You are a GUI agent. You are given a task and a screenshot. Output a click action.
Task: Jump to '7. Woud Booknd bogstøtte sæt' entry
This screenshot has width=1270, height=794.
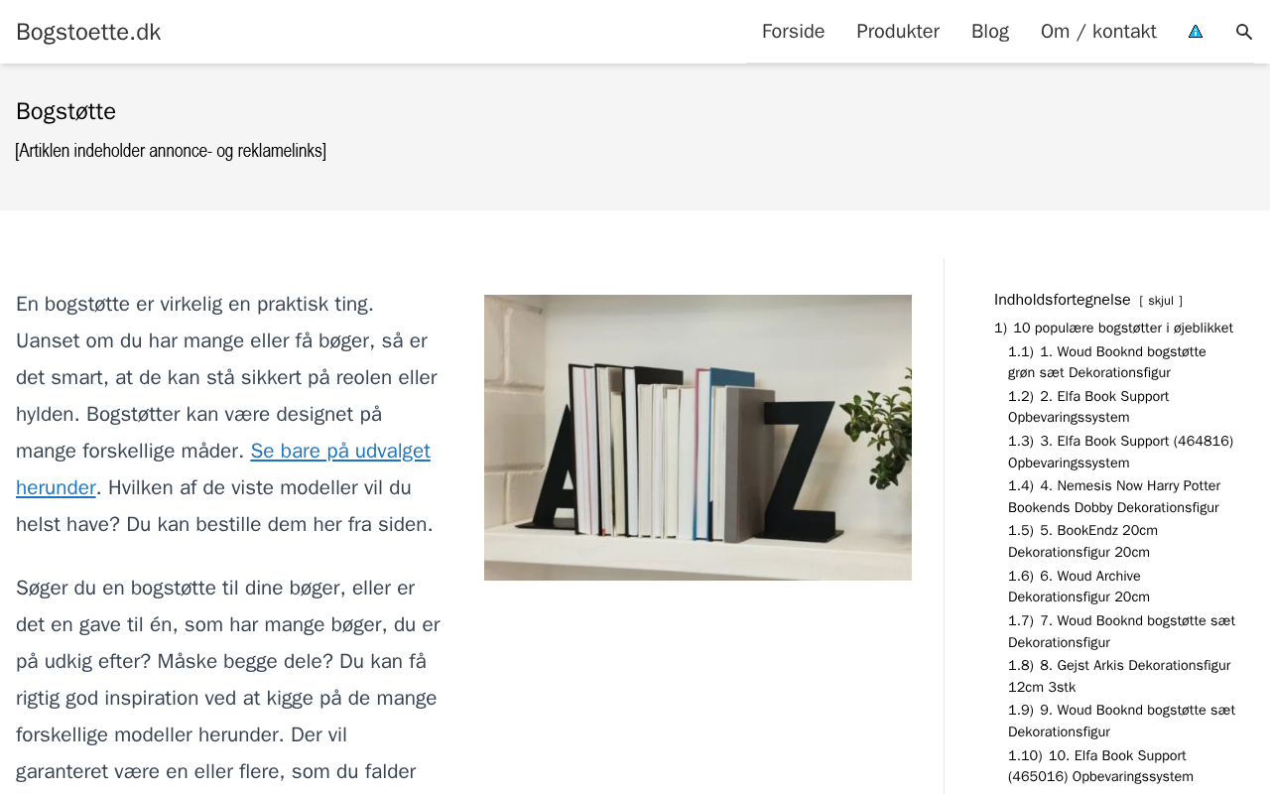pyautogui.click(x=1121, y=631)
